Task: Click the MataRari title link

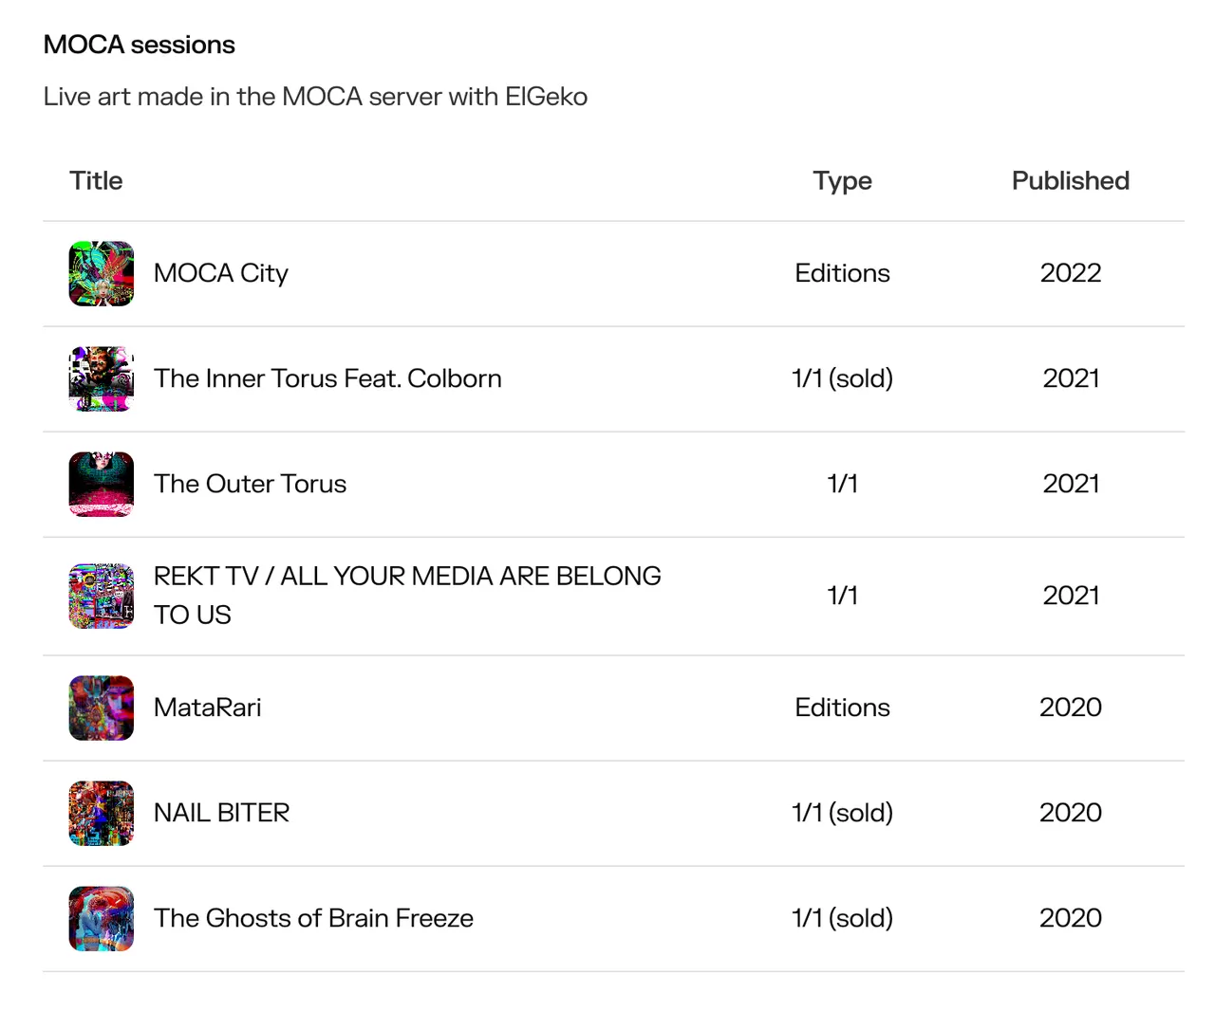Action: 208,708
